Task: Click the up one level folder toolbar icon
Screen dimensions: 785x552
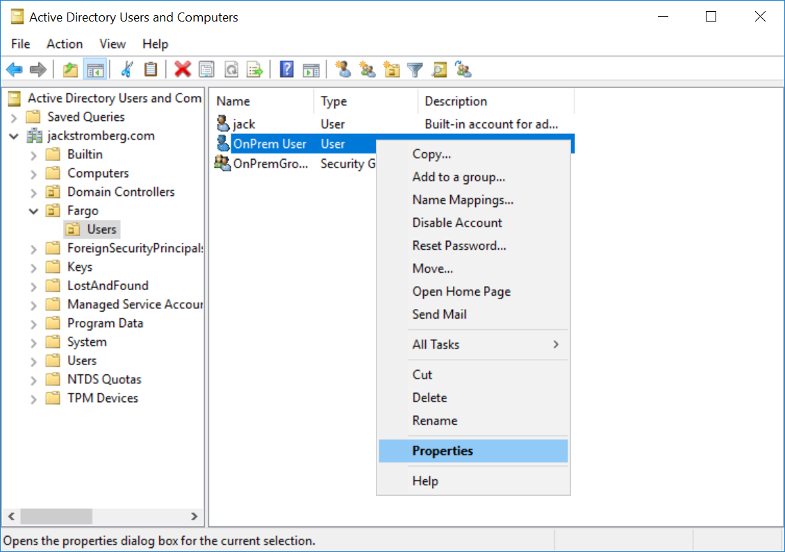Action: 70,69
